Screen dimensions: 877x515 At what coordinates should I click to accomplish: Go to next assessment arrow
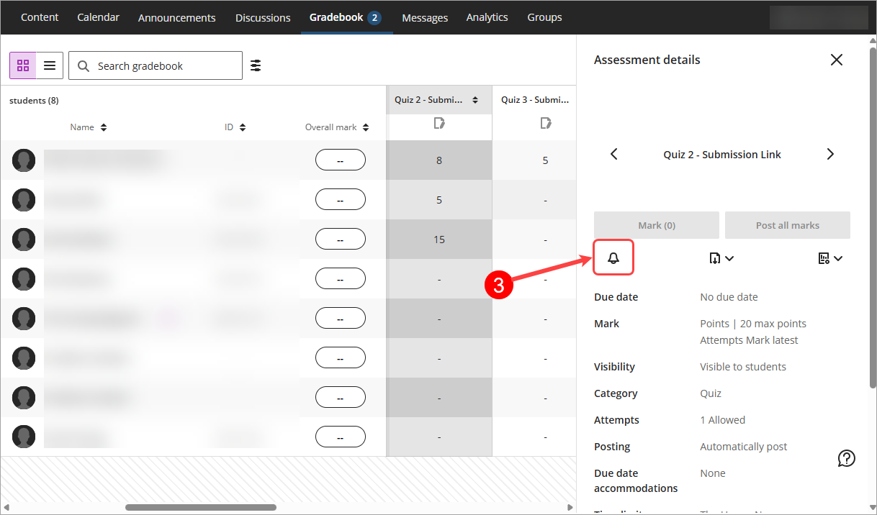pos(830,154)
